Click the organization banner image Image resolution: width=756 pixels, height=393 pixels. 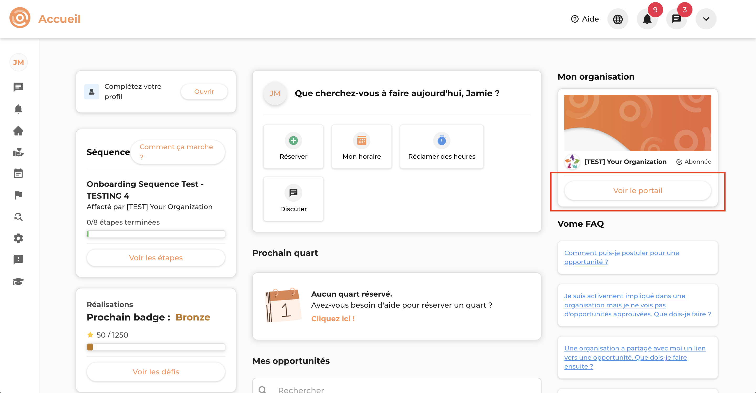(637, 123)
